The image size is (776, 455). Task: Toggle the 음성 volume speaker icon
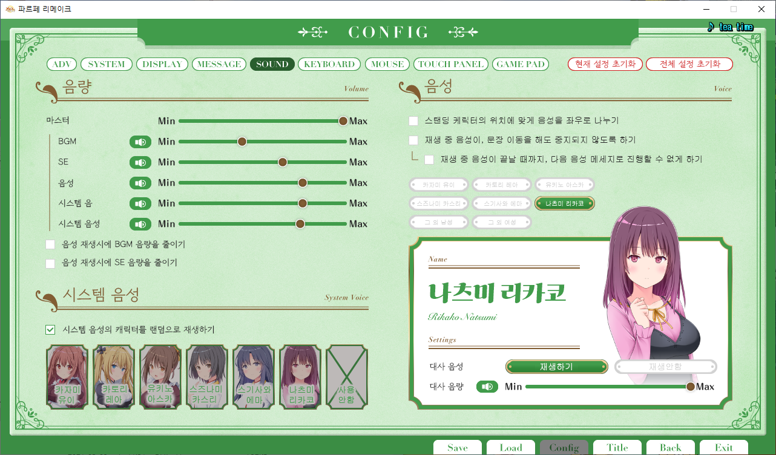(x=140, y=183)
